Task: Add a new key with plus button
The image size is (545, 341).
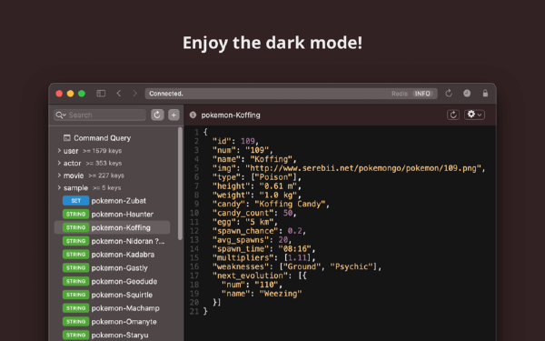Action: click(173, 115)
